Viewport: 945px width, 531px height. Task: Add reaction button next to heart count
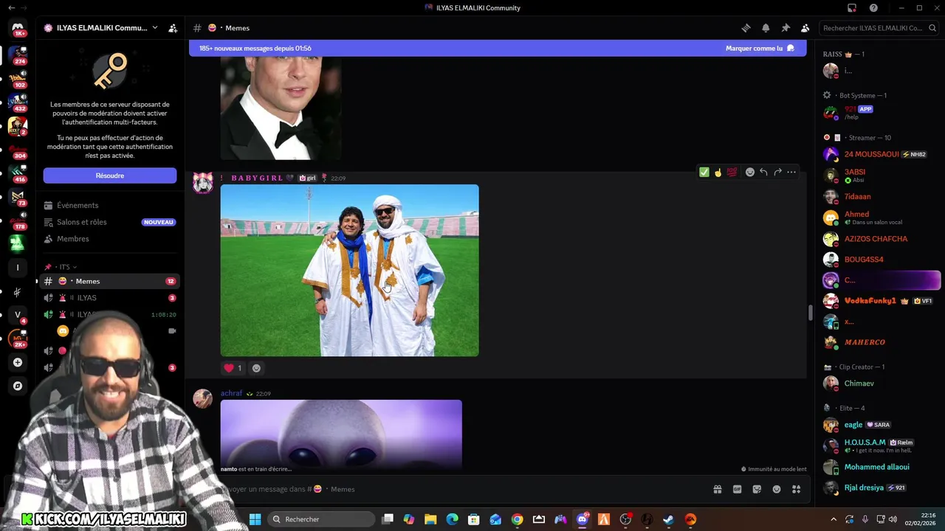[256, 368]
